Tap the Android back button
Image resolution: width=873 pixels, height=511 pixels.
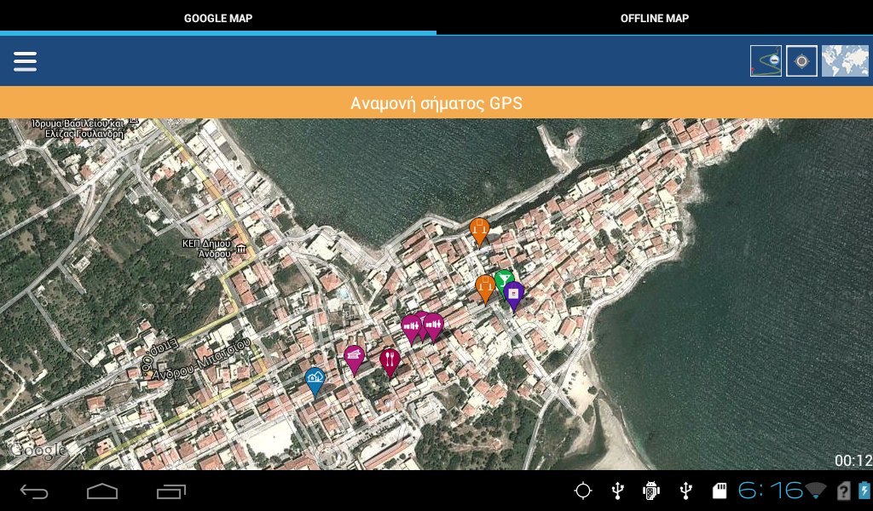pyautogui.click(x=34, y=491)
